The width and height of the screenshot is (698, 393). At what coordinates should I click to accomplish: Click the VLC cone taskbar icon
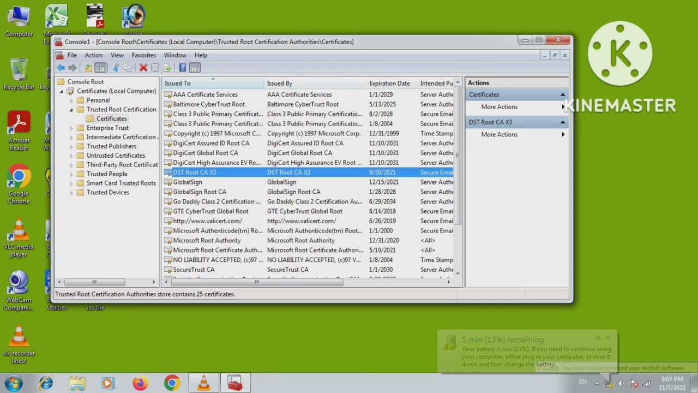point(203,384)
